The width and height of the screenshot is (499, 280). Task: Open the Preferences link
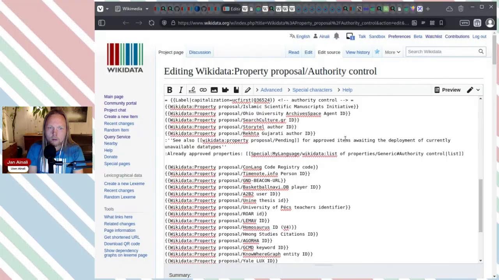point(399,36)
